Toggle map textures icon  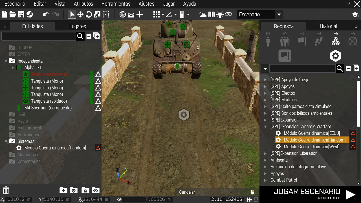(x=212, y=14)
